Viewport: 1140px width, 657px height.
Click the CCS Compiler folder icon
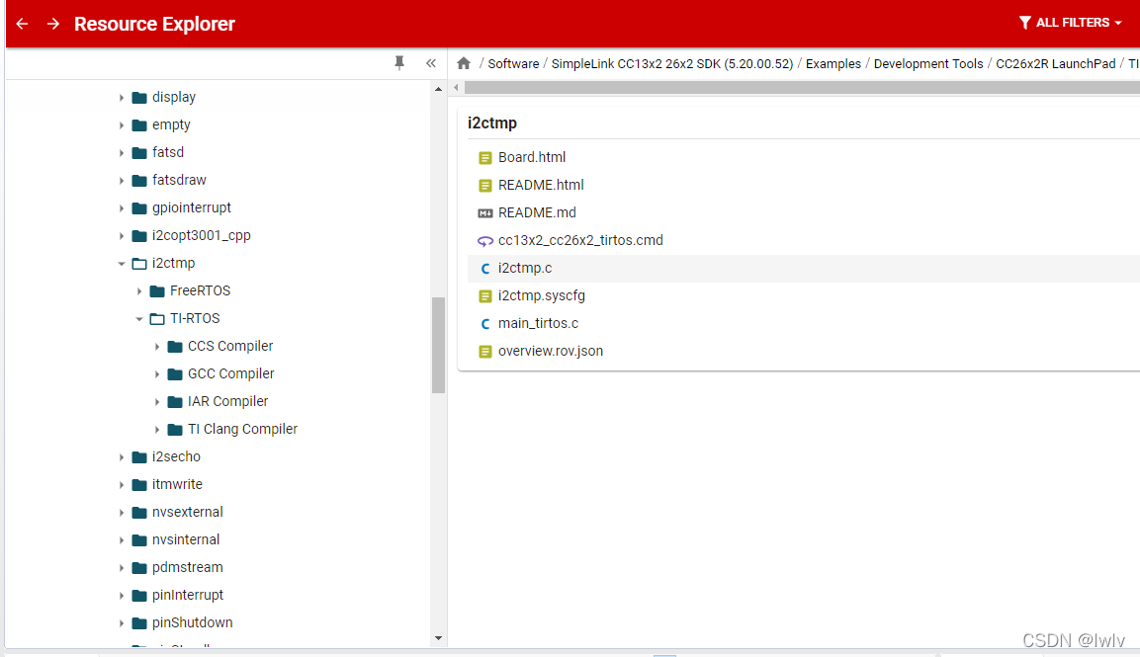175,347
